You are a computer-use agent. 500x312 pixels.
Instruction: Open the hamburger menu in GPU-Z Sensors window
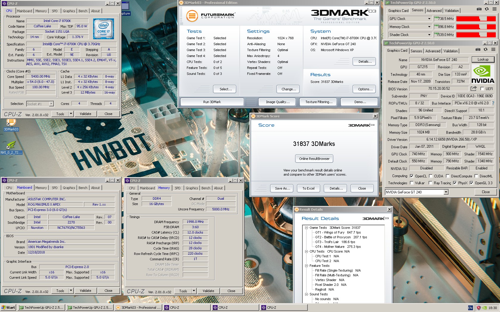494,9
